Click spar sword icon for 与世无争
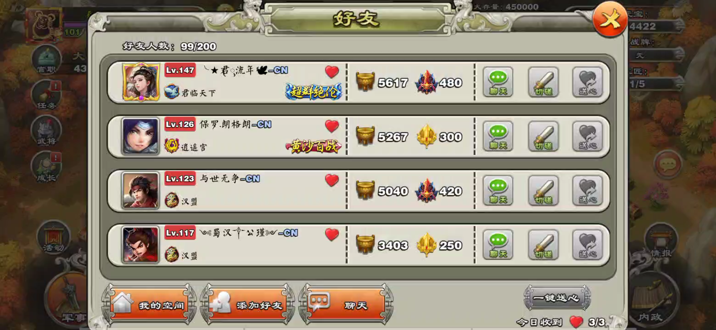The image size is (716, 330). [x=543, y=191]
